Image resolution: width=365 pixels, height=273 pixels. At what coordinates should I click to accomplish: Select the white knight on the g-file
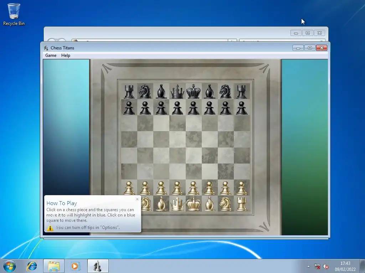pyautogui.click(x=225, y=204)
